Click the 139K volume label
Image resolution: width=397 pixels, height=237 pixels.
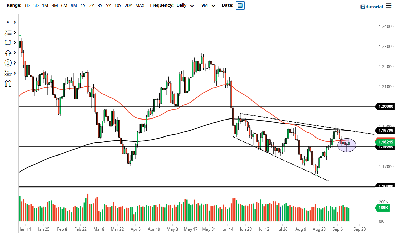coord(383,208)
